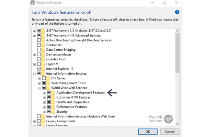Click the blue help question mark icon
Viewport: 206px width, 137px height.
pos(177,12)
